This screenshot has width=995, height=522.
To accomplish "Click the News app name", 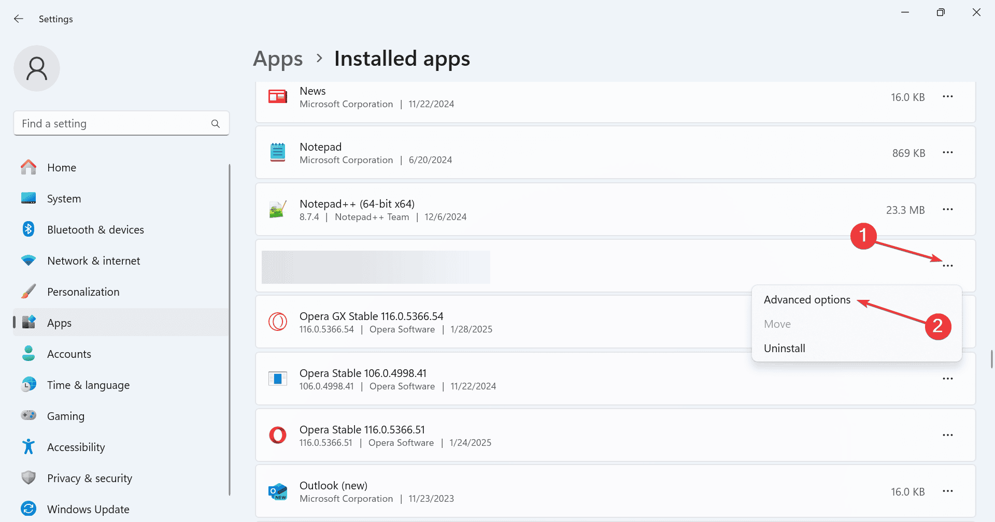I will tap(312, 91).
